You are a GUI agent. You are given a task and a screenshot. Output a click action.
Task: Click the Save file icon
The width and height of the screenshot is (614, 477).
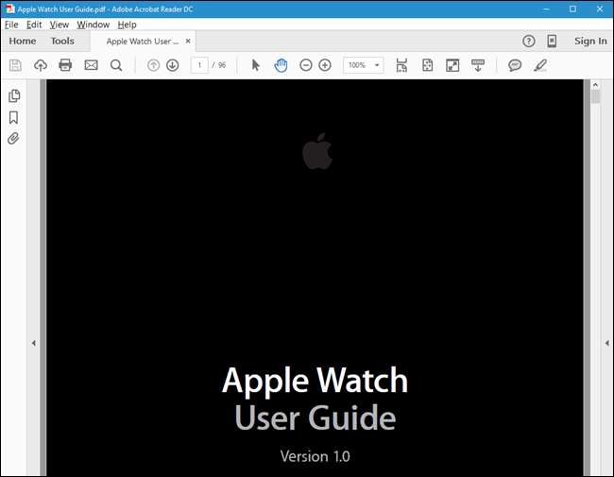(15, 65)
